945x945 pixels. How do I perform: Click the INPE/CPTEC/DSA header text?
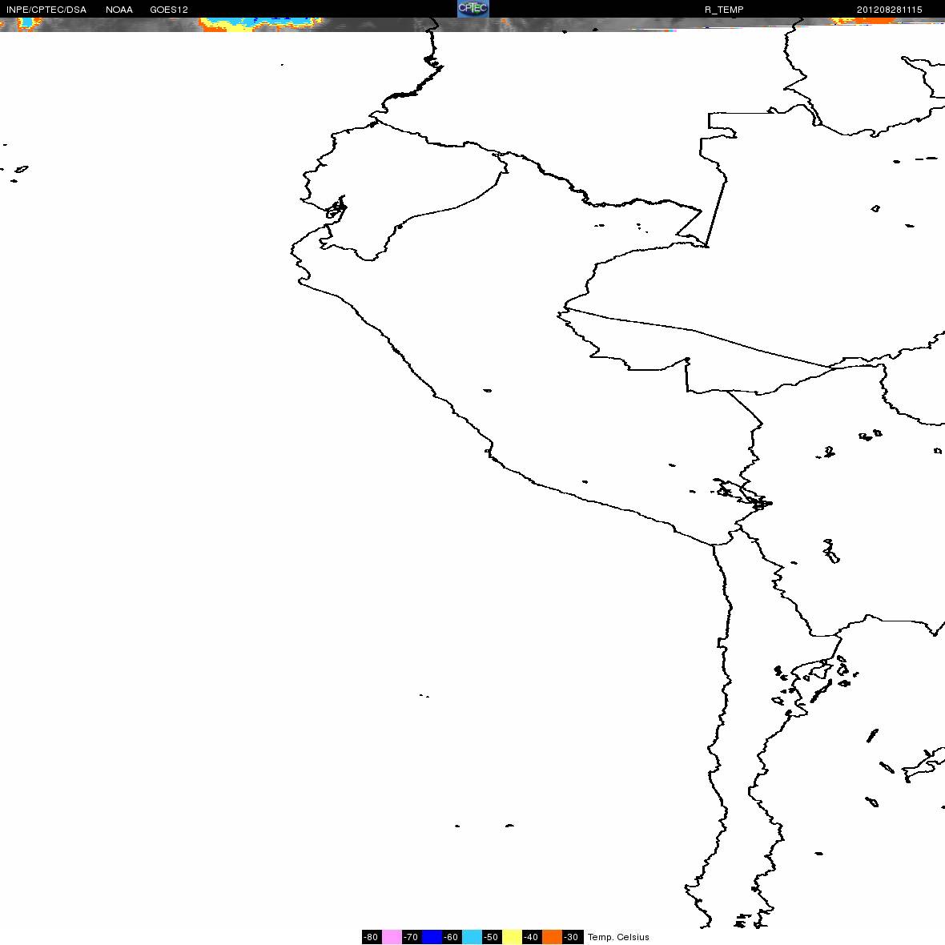point(46,10)
